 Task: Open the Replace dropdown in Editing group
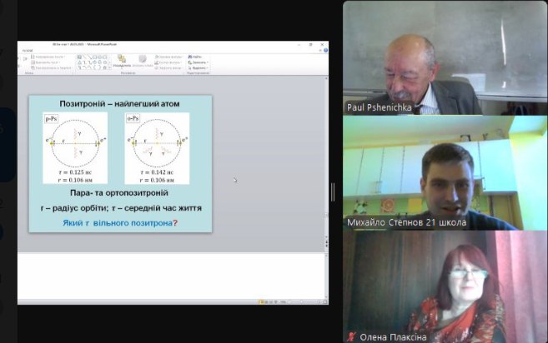(x=199, y=62)
